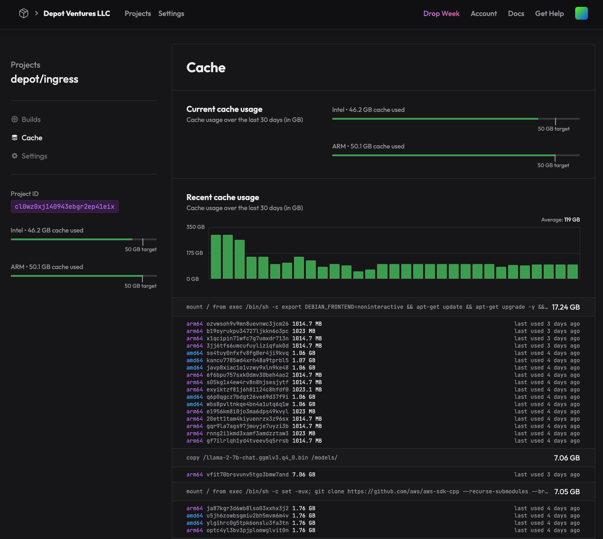Screen dimensions: 603x539
Task: Click the Intel cache usage bar in the main panel
Action: point(456,119)
